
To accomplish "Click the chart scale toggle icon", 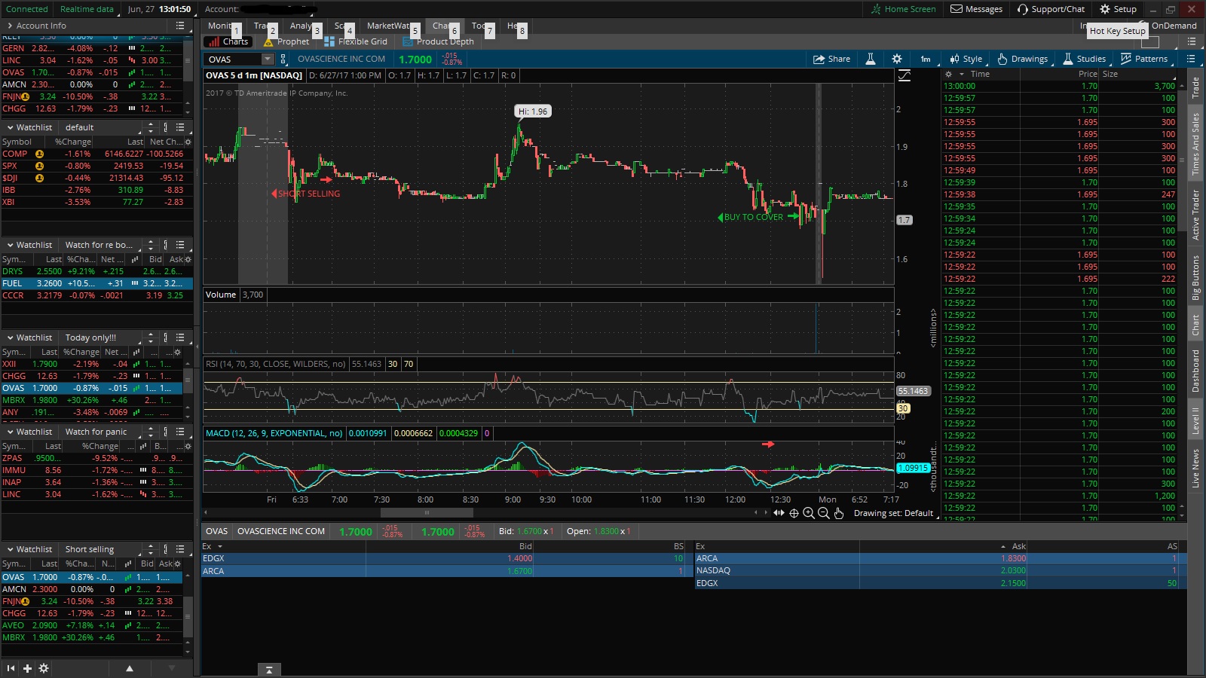I will (904, 75).
